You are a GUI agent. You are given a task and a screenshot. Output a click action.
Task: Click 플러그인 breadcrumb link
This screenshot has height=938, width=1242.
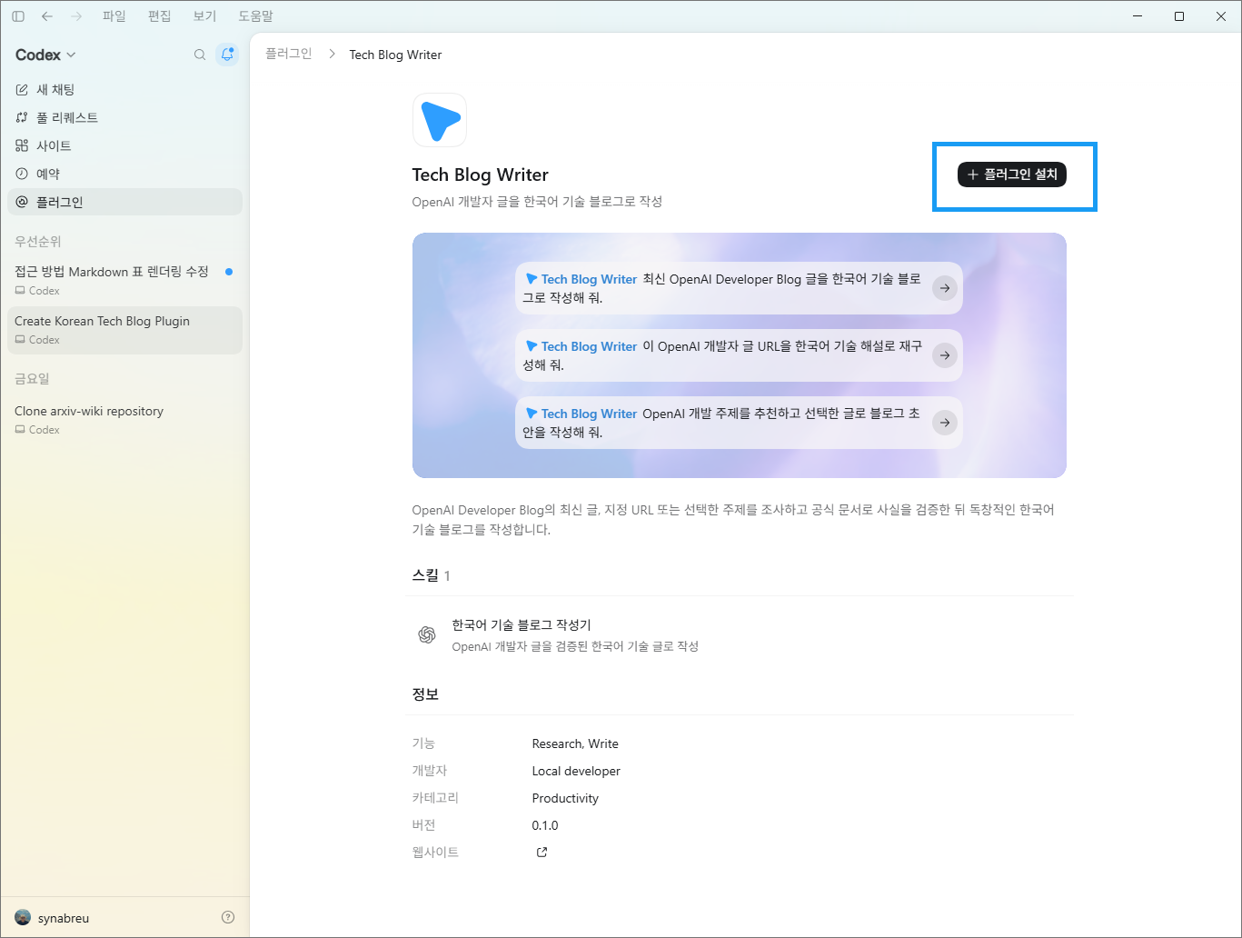[x=289, y=55]
